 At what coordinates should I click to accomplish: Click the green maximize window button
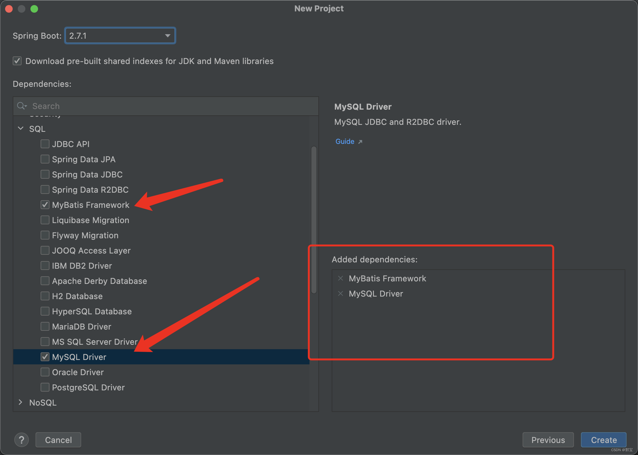coord(34,9)
